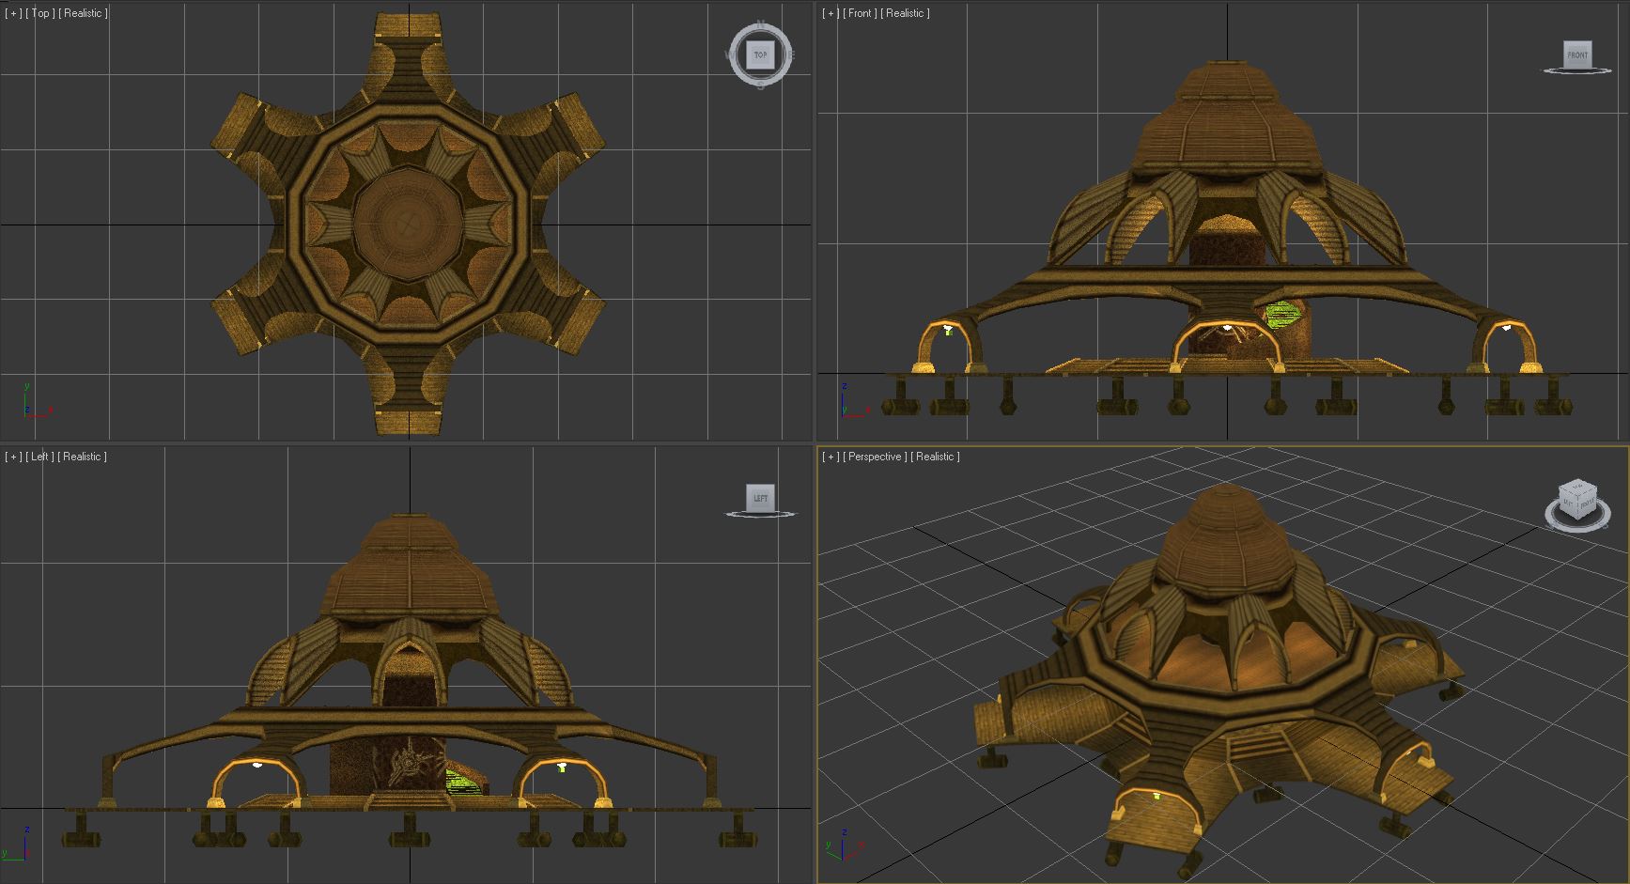Image resolution: width=1630 pixels, height=884 pixels.
Task: Open the [Perspective] view label menu
Action: [x=875, y=457]
